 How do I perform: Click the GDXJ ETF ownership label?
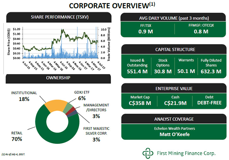(x=82, y=92)
